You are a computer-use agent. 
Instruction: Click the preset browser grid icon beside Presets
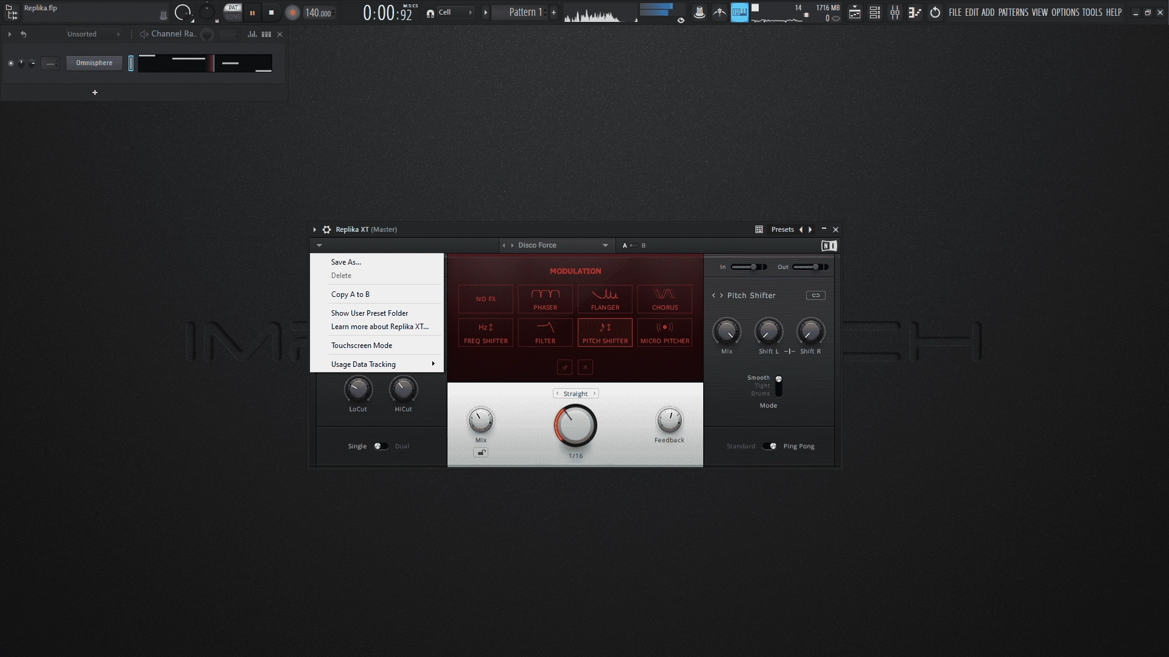click(759, 229)
